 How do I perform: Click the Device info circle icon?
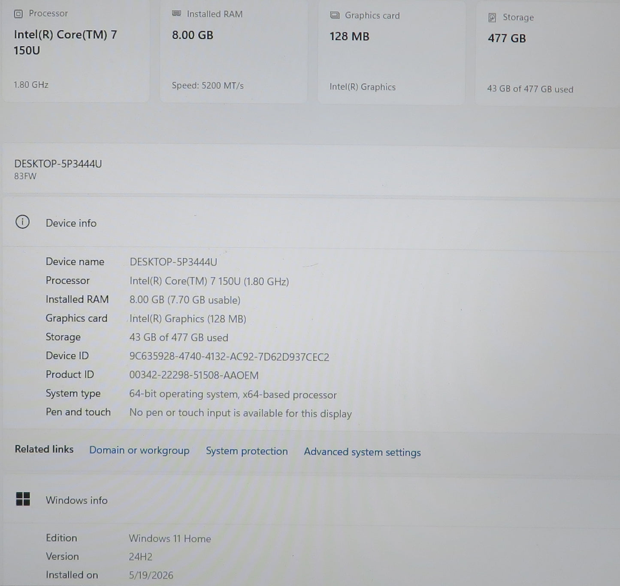pos(22,222)
